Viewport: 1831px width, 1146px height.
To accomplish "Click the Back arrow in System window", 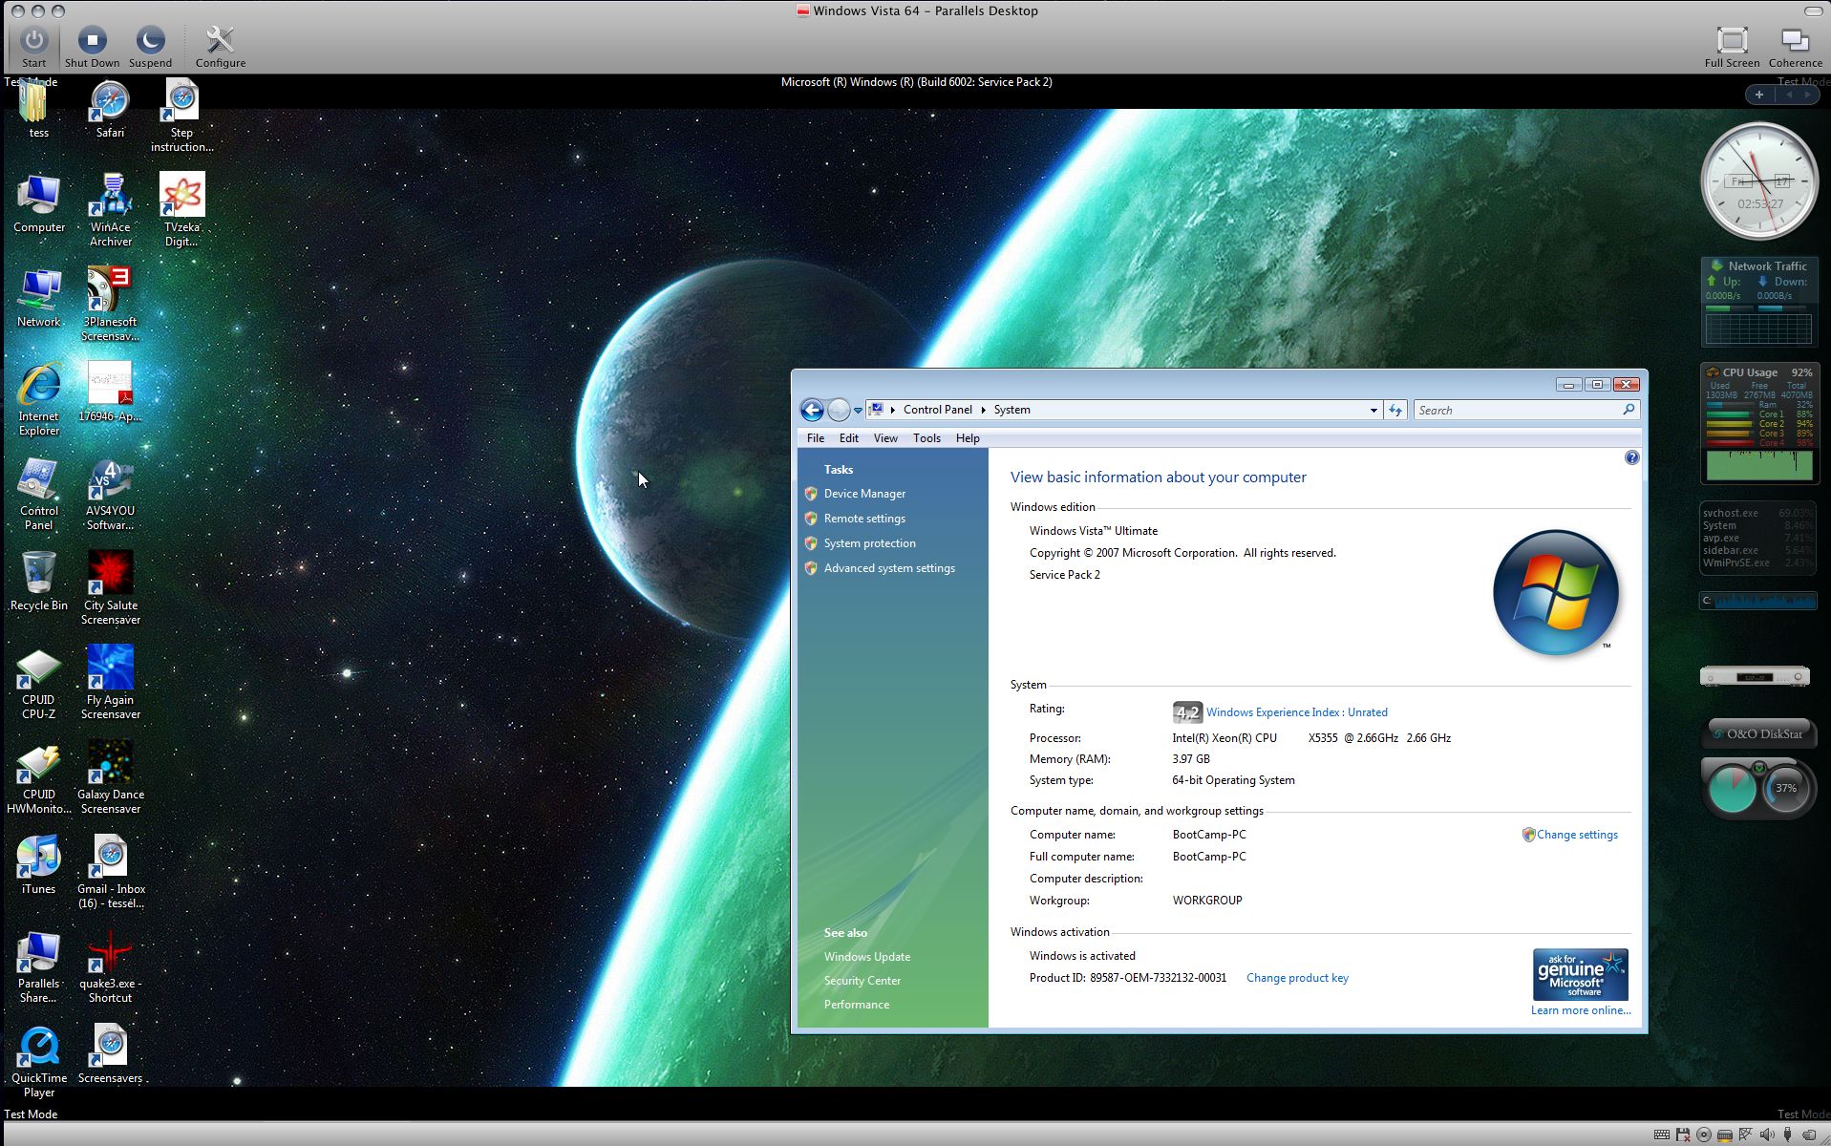I will pyautogui.click(x=812, y=410).
